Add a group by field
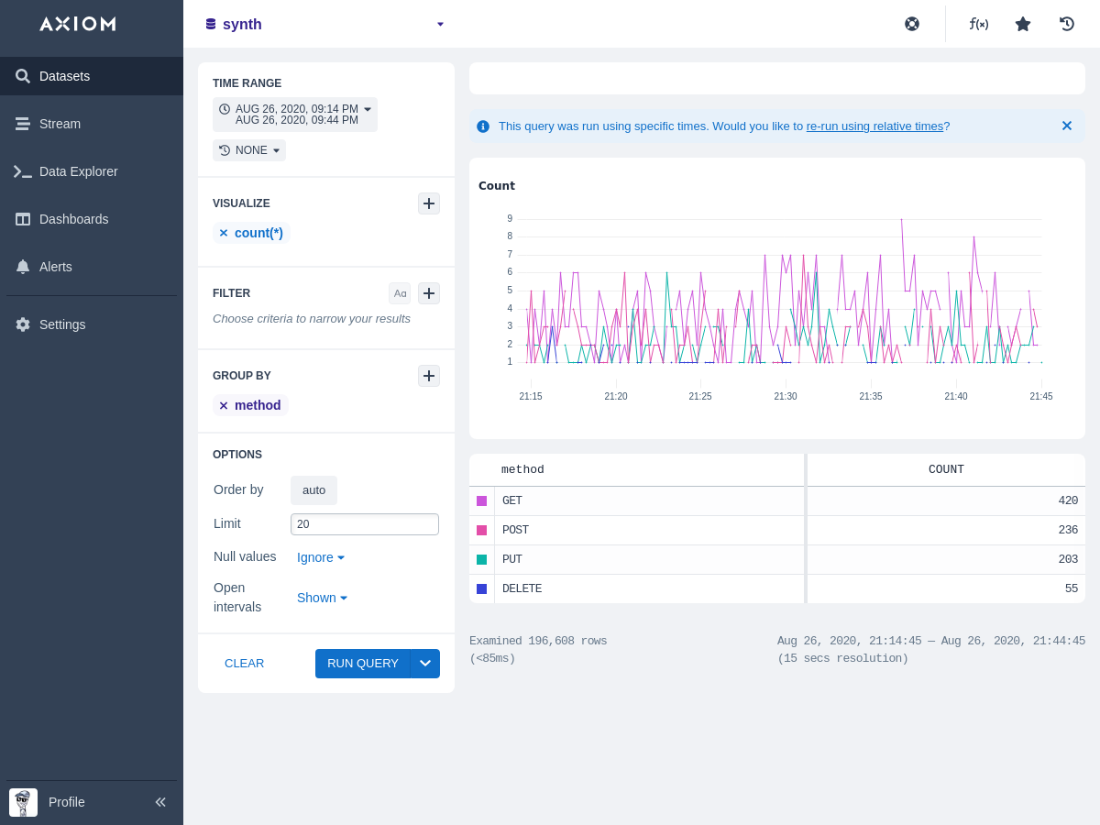Screen dimensions: 1100x825 [429, 376]
